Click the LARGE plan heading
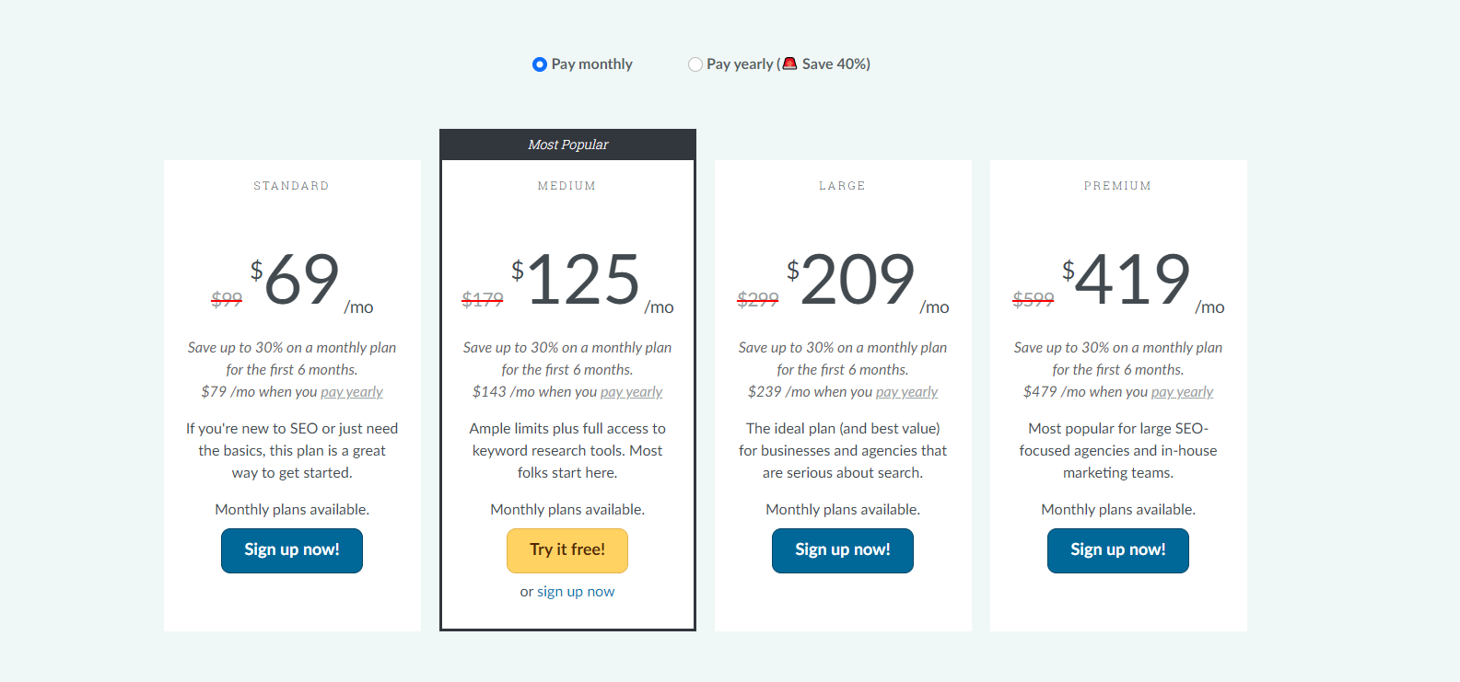1460x682 pixels. tap(843, 186)
